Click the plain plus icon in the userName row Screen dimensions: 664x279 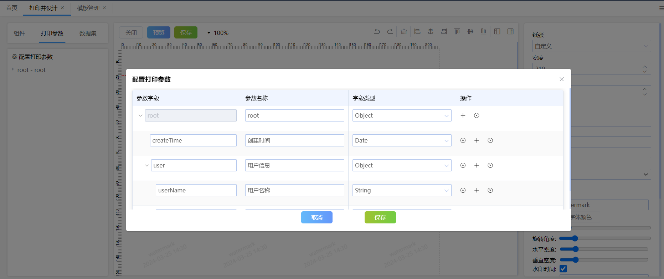pyautogui.click(x=477, y=190)
